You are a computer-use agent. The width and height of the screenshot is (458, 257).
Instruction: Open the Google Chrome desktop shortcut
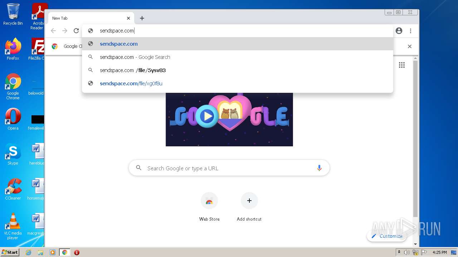point(13,86)
